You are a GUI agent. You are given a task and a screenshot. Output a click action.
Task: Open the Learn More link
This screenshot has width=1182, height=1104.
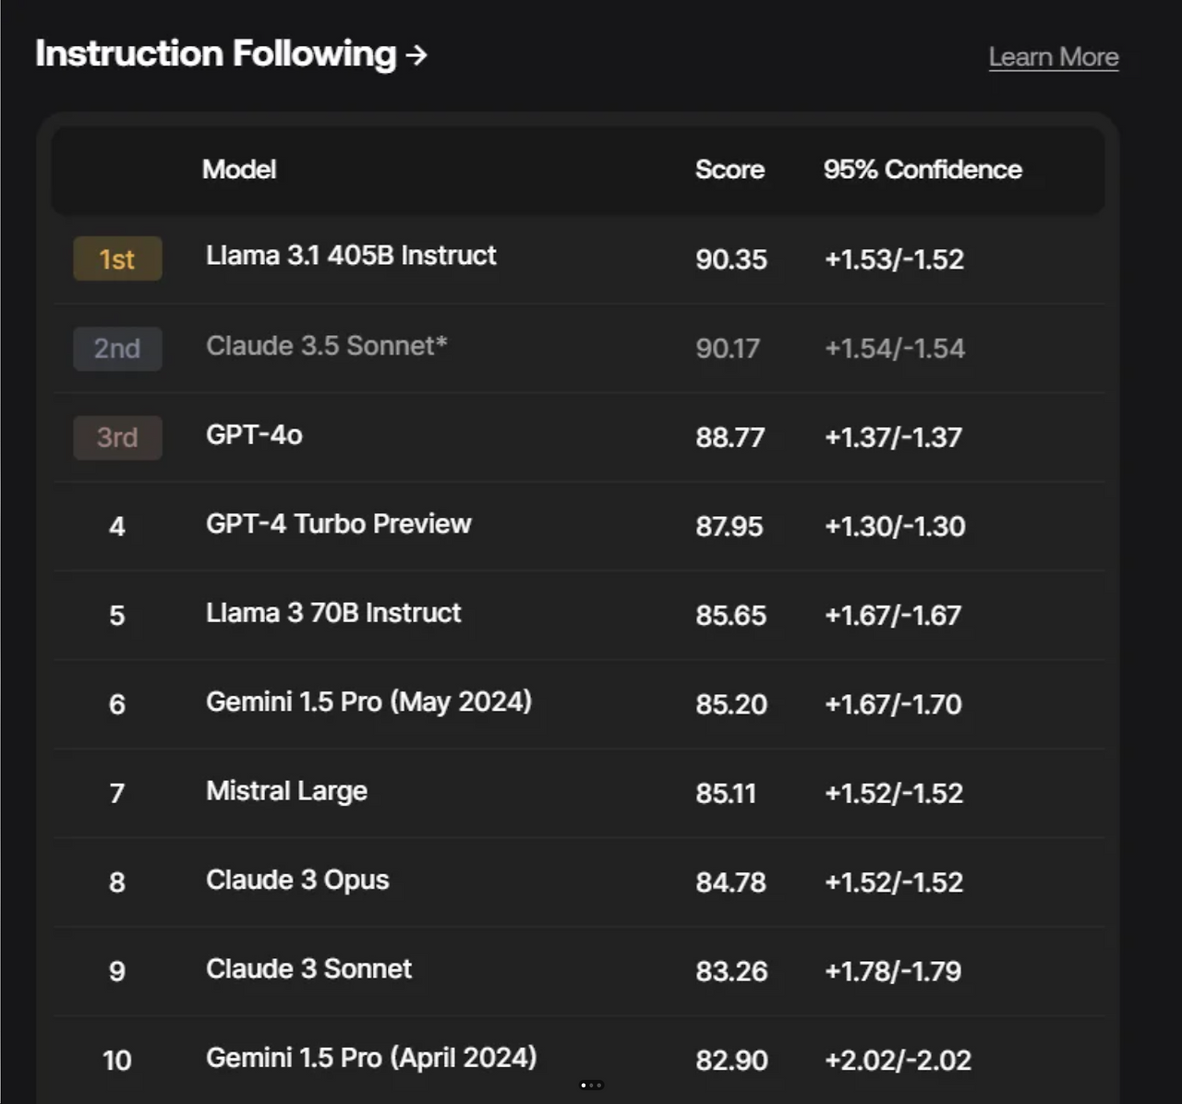point(1054,57)
